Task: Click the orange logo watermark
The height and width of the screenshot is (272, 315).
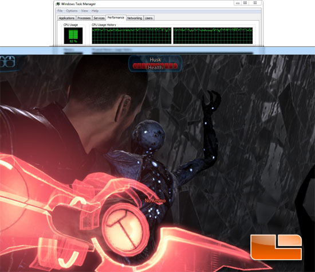Action: (x=276, y=247)
